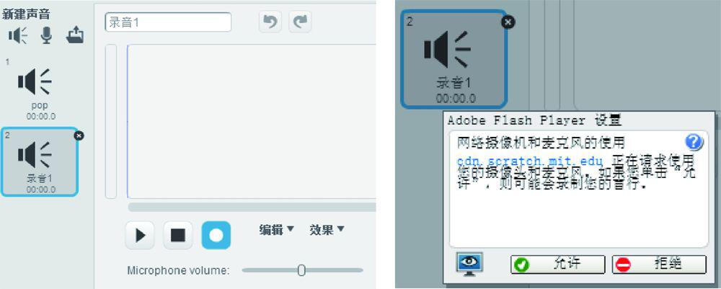Click 允许 to allow microphone access
The image size is (721, 289).
558,264
